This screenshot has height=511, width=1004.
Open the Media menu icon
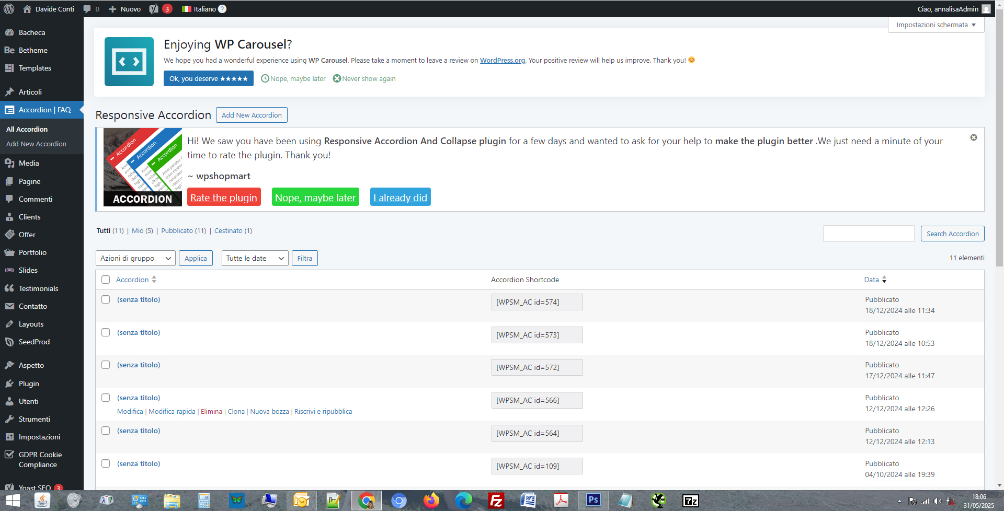click(9, 163)
